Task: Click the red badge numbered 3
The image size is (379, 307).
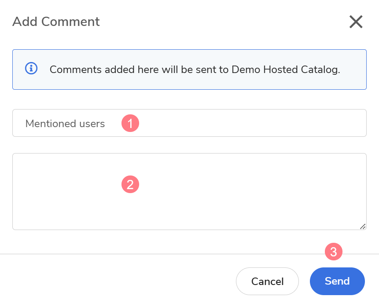Action: [334, 252]
